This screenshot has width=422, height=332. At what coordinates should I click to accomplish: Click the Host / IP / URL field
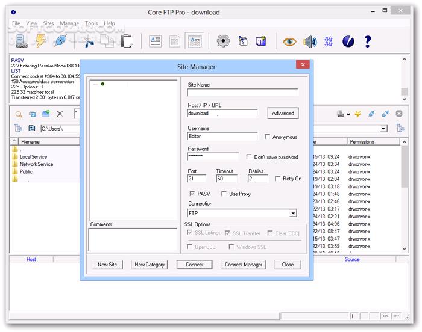(x=222, y=113)
